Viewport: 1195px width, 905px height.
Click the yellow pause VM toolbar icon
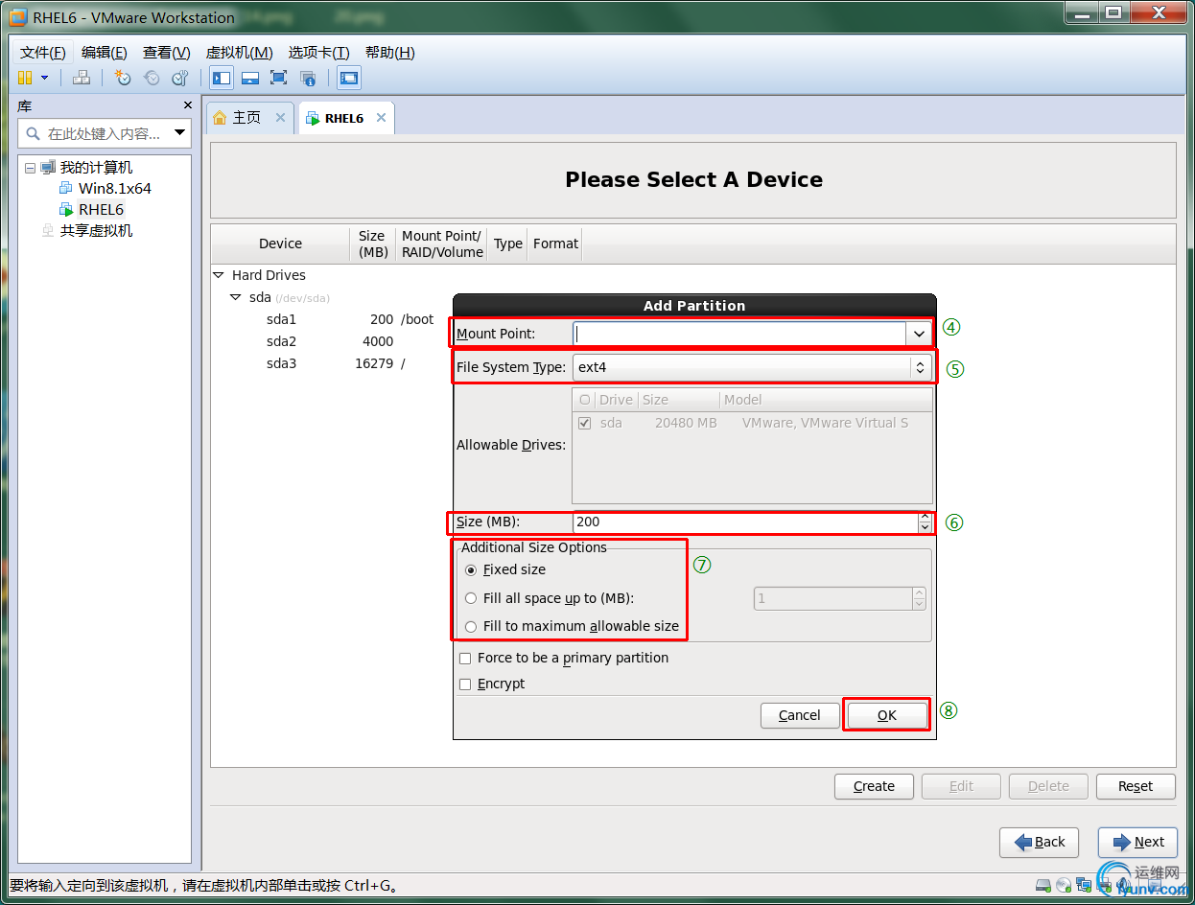pos(25,78)
